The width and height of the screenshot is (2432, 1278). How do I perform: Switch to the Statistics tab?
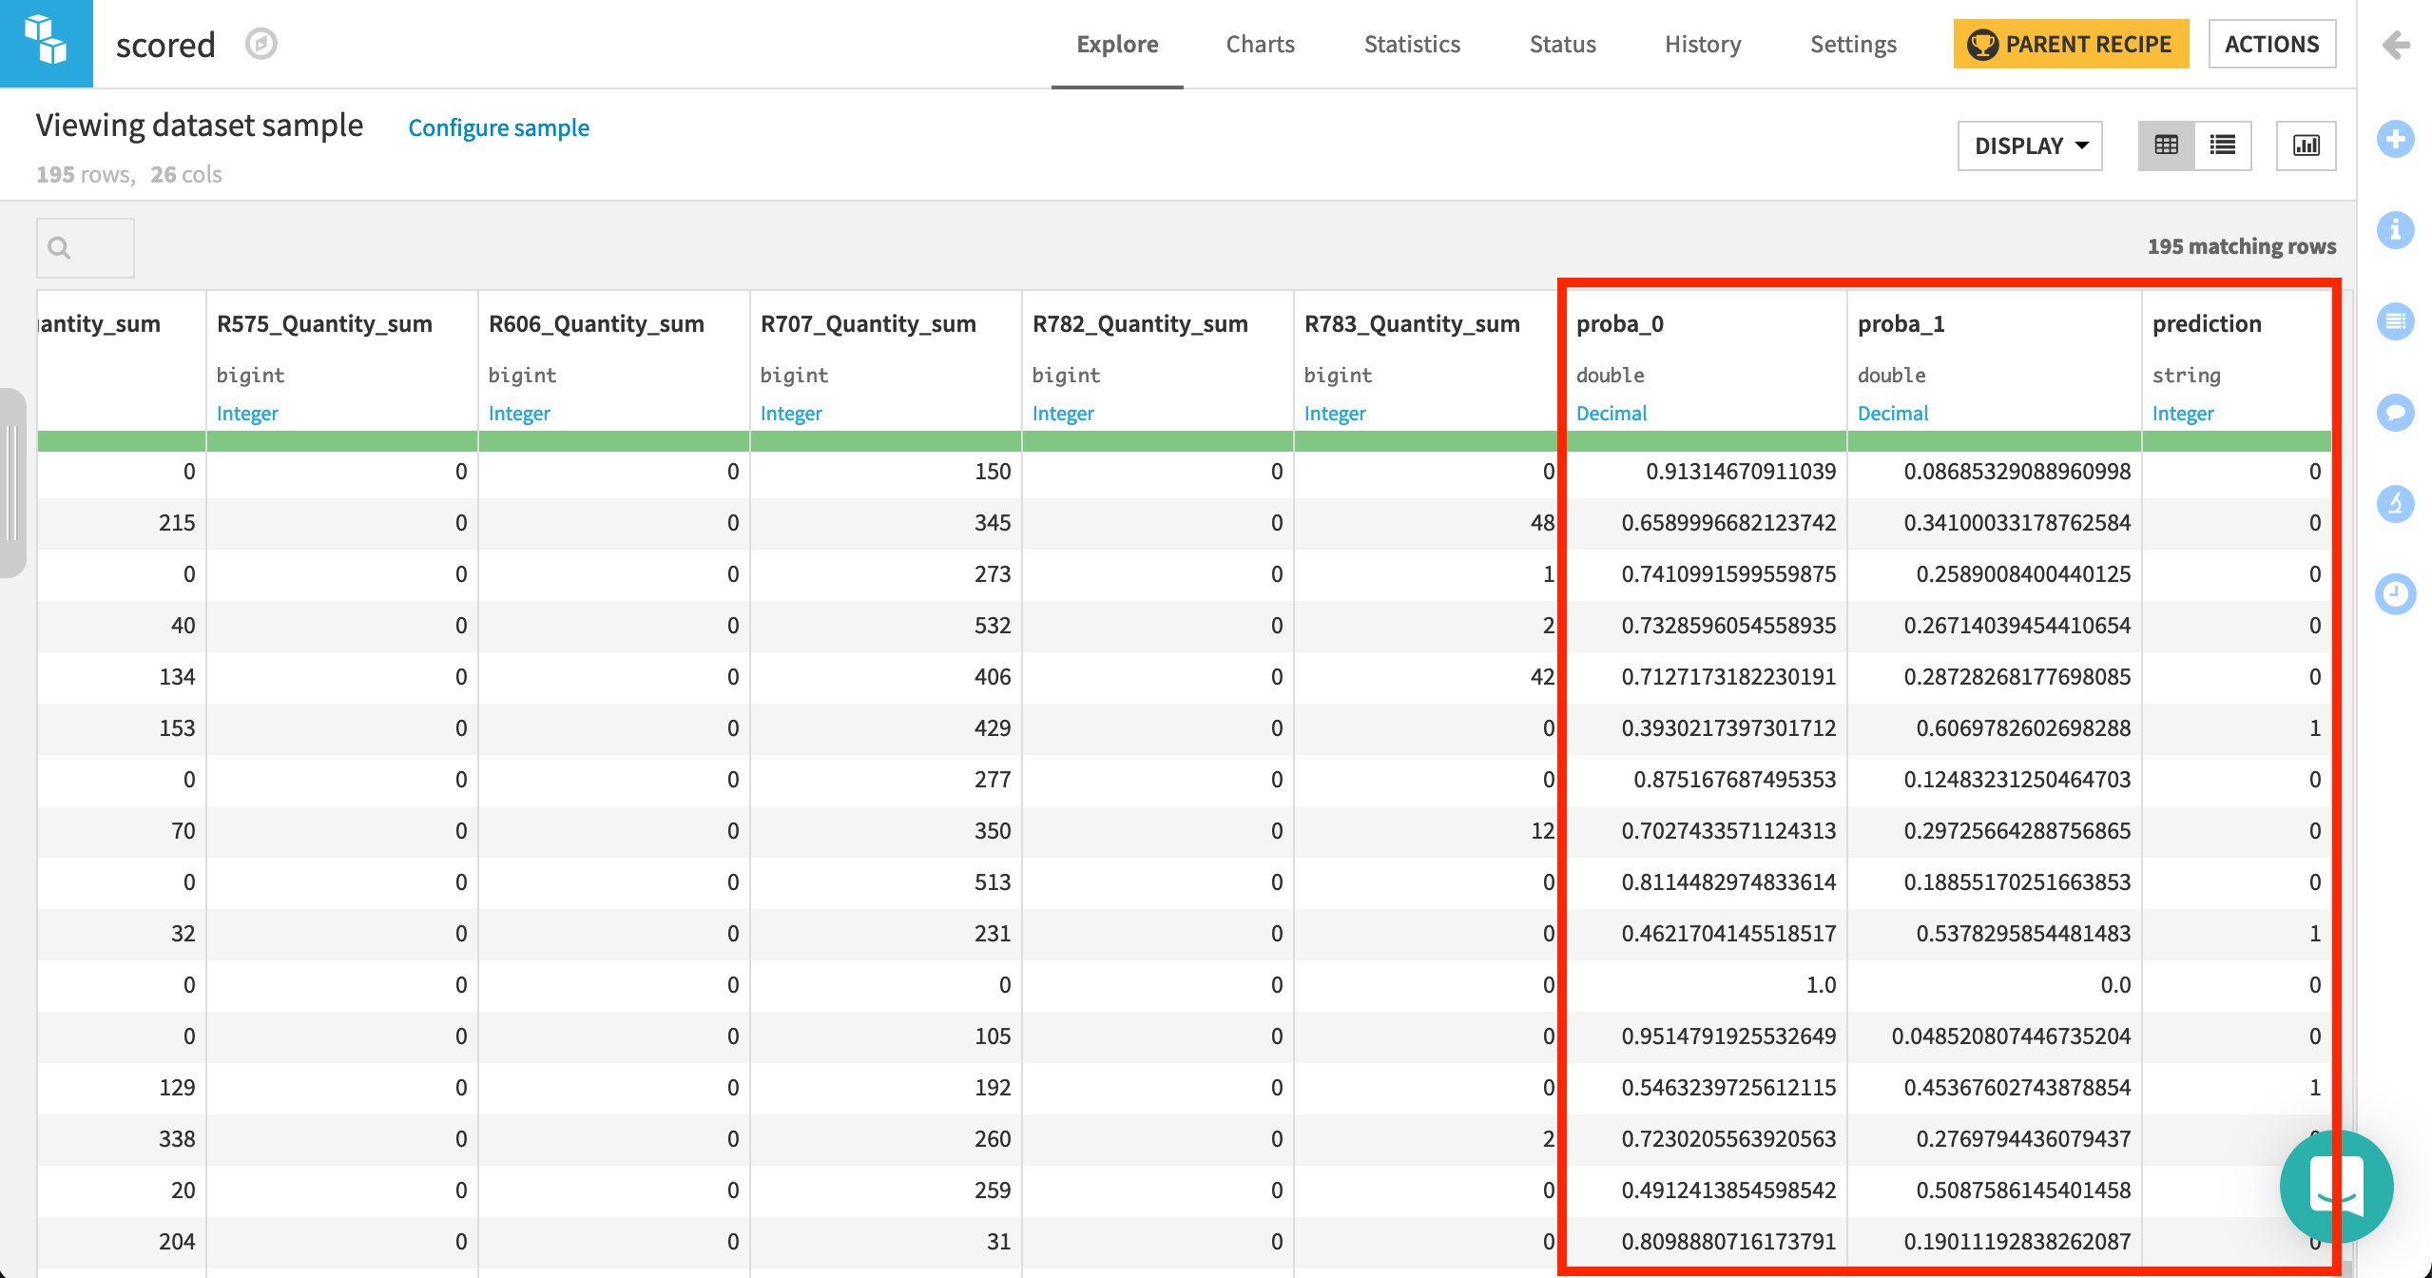tap(1411, 44)
